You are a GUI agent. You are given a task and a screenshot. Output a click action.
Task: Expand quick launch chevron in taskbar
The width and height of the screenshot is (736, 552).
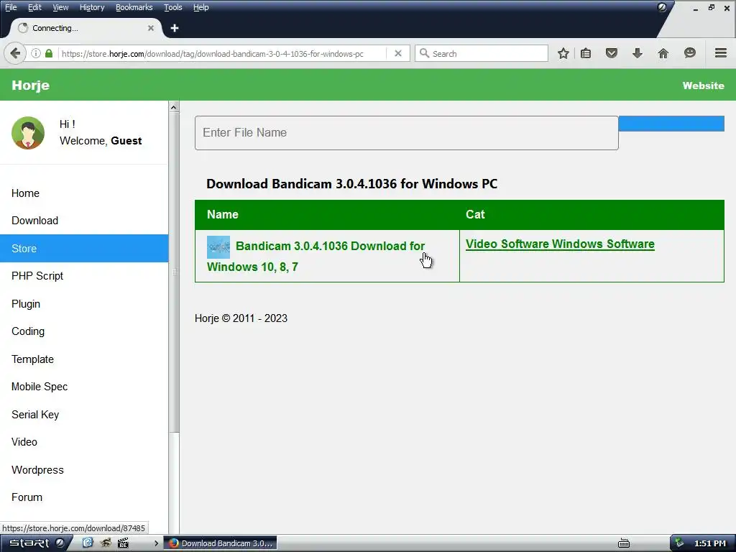click(156, 543)
